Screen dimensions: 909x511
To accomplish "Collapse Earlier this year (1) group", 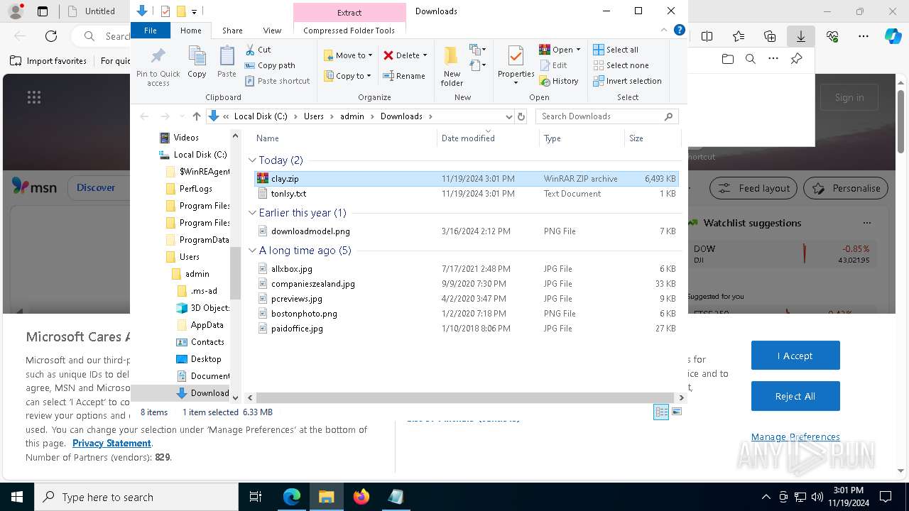I will [252, 213].
